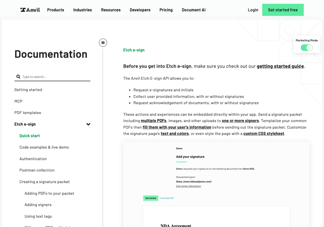Click Download PDF in the demo
The width and height of the screenshot is (324, 227).
[167, 198]
